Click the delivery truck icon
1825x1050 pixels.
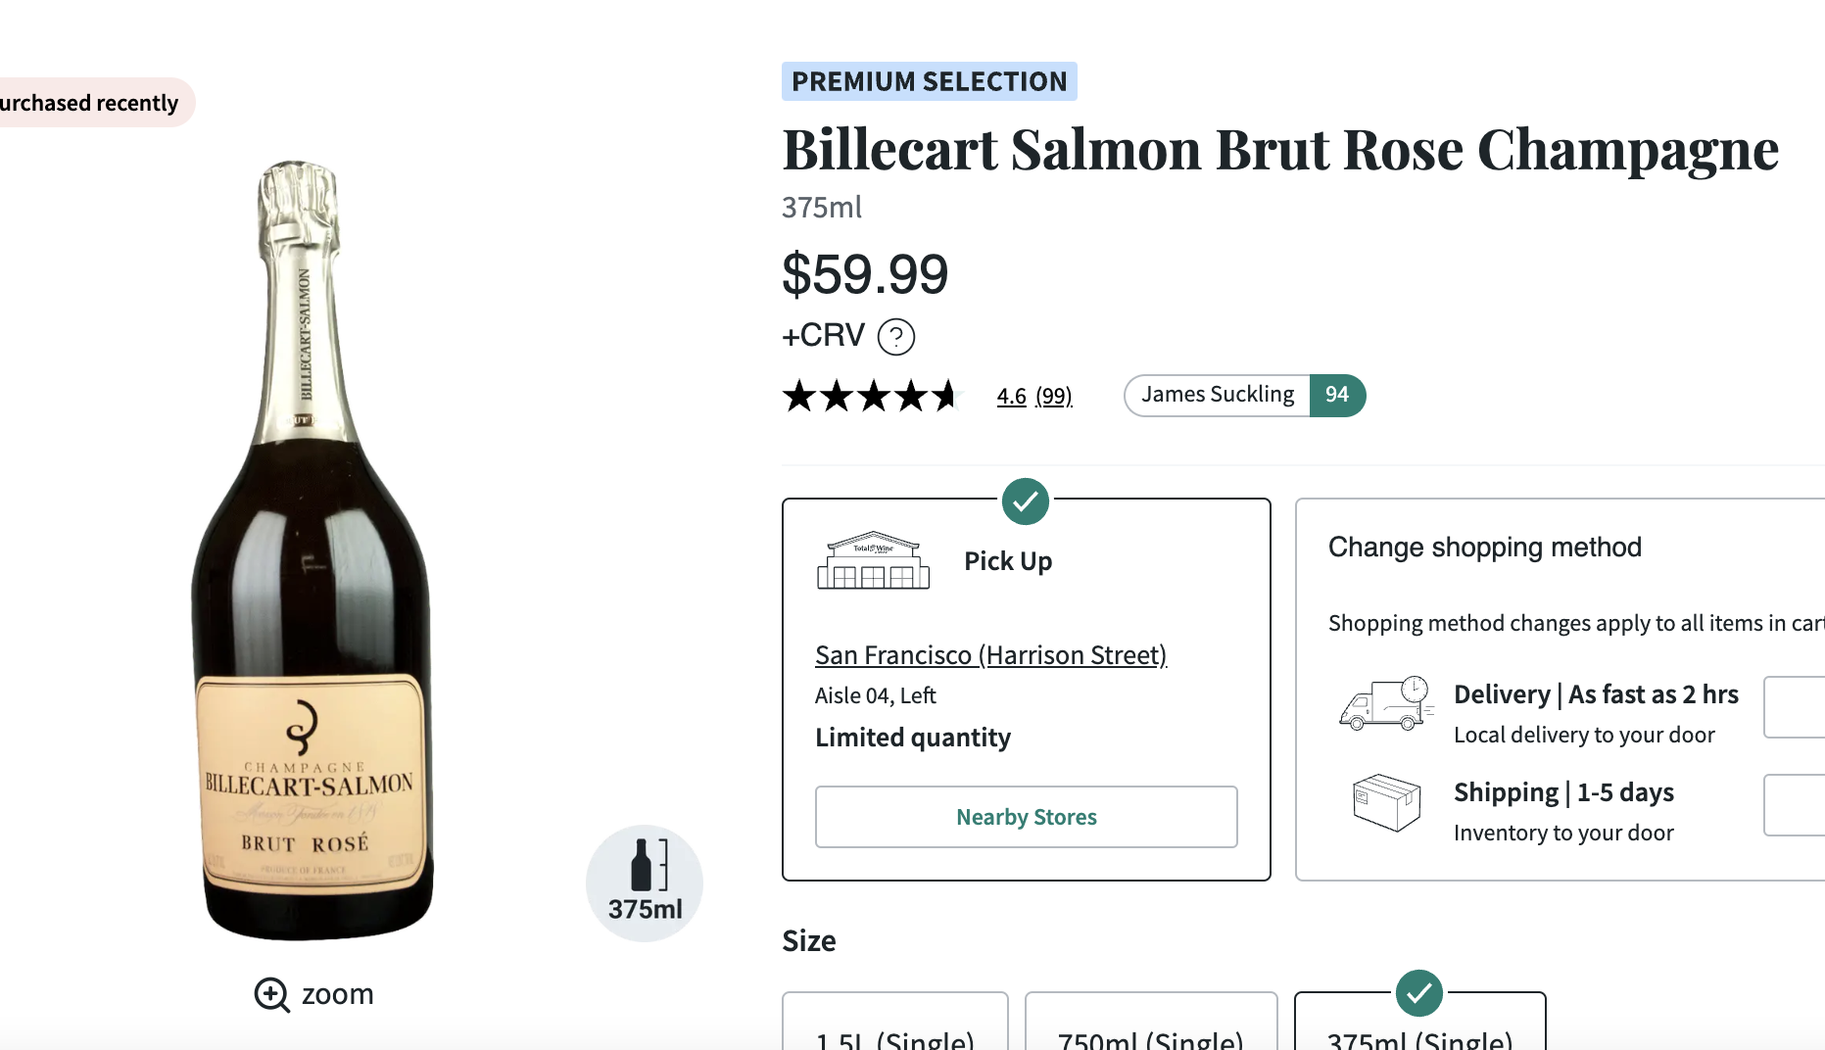pos(1386,704)
